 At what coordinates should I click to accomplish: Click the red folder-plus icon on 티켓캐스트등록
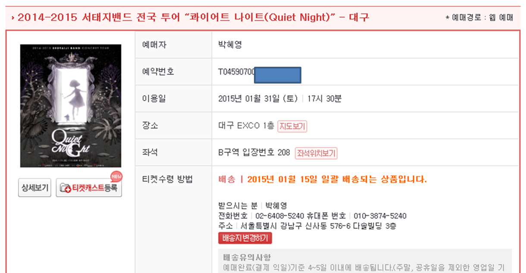click(65, 189)
